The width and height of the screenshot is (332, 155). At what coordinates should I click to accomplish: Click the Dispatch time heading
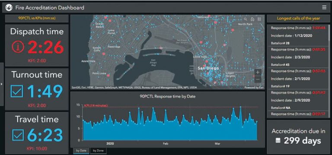click(x=37, y=31)
